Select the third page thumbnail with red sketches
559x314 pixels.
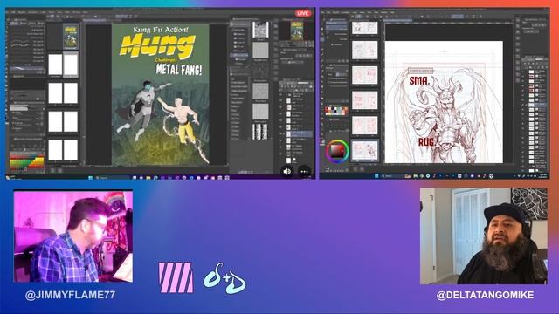click(x=365, y=75)
